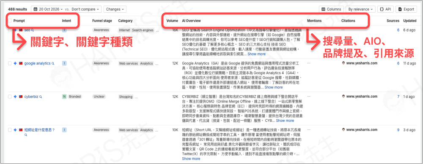Viewport: 423px width, 164px height.
Task: Click the Search engines category tag
Action: (x=143, y=30)
